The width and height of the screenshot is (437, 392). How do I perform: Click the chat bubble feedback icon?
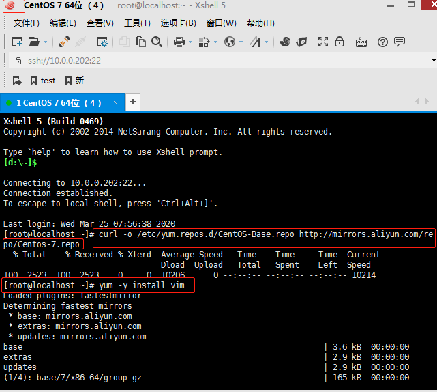pyautogui.click(x=400, y=42)
